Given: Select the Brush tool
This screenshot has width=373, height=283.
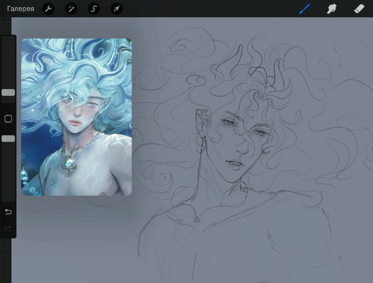Looking at the screenshot, I should point(304,9).
